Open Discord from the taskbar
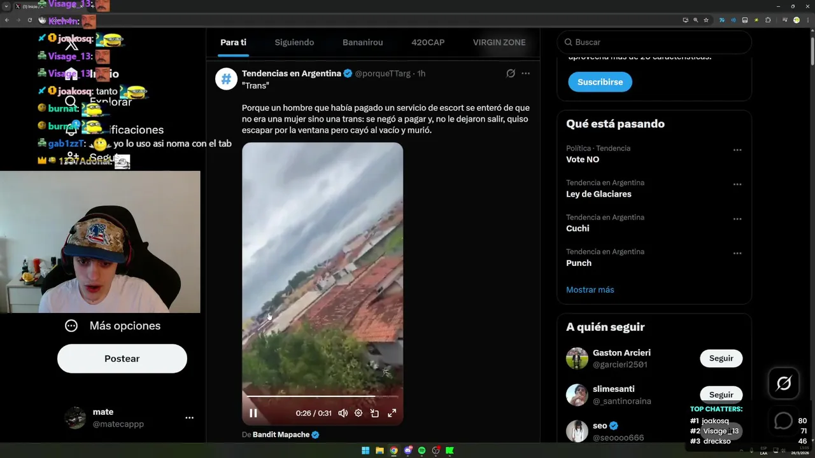 tap(408, 450)
